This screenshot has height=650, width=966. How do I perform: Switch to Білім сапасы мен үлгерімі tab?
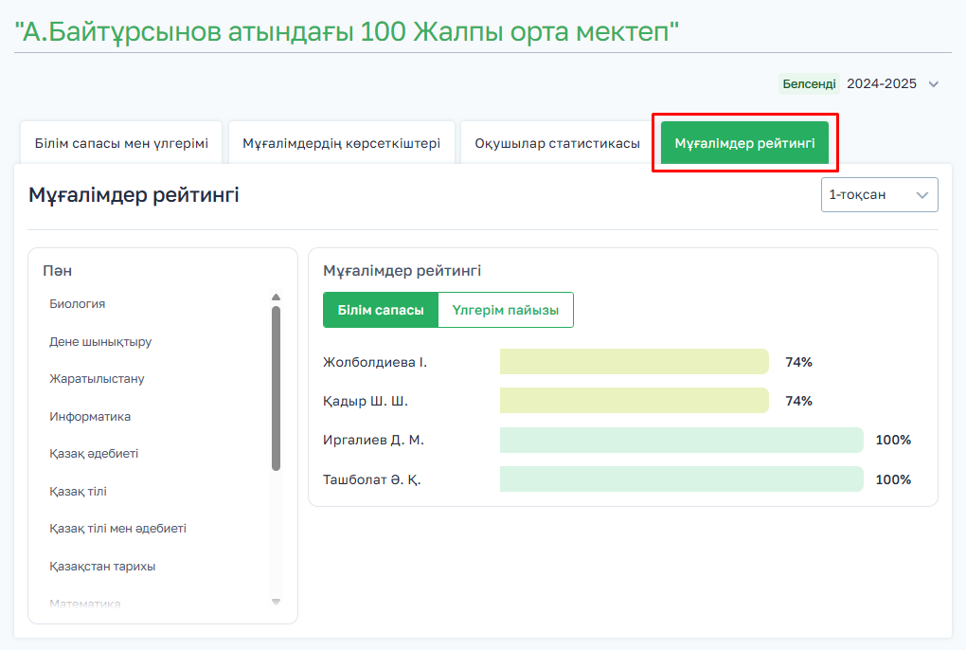(x=121, y=143)
